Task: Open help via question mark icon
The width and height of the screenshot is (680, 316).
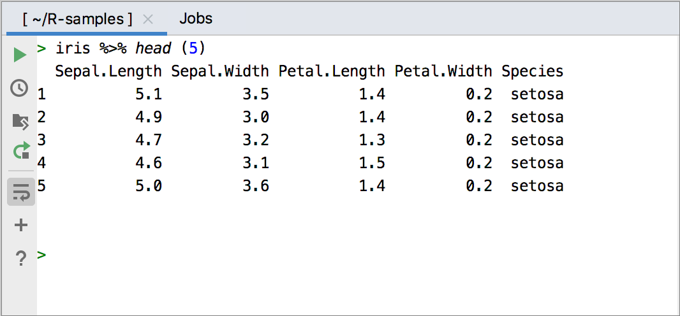Action: 21,258
